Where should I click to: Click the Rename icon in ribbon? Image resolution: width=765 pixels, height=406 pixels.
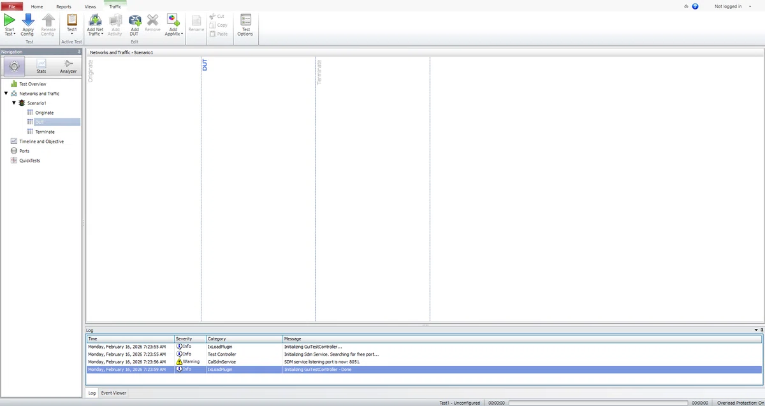tap(196, 20)
